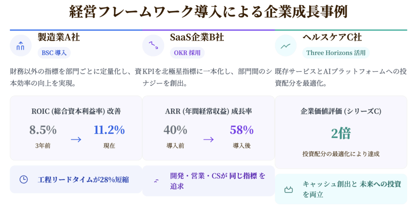Viewport: 416px width, 210px height.
Task: Click the 製造業A社 heading
Action: coord(58,38)
